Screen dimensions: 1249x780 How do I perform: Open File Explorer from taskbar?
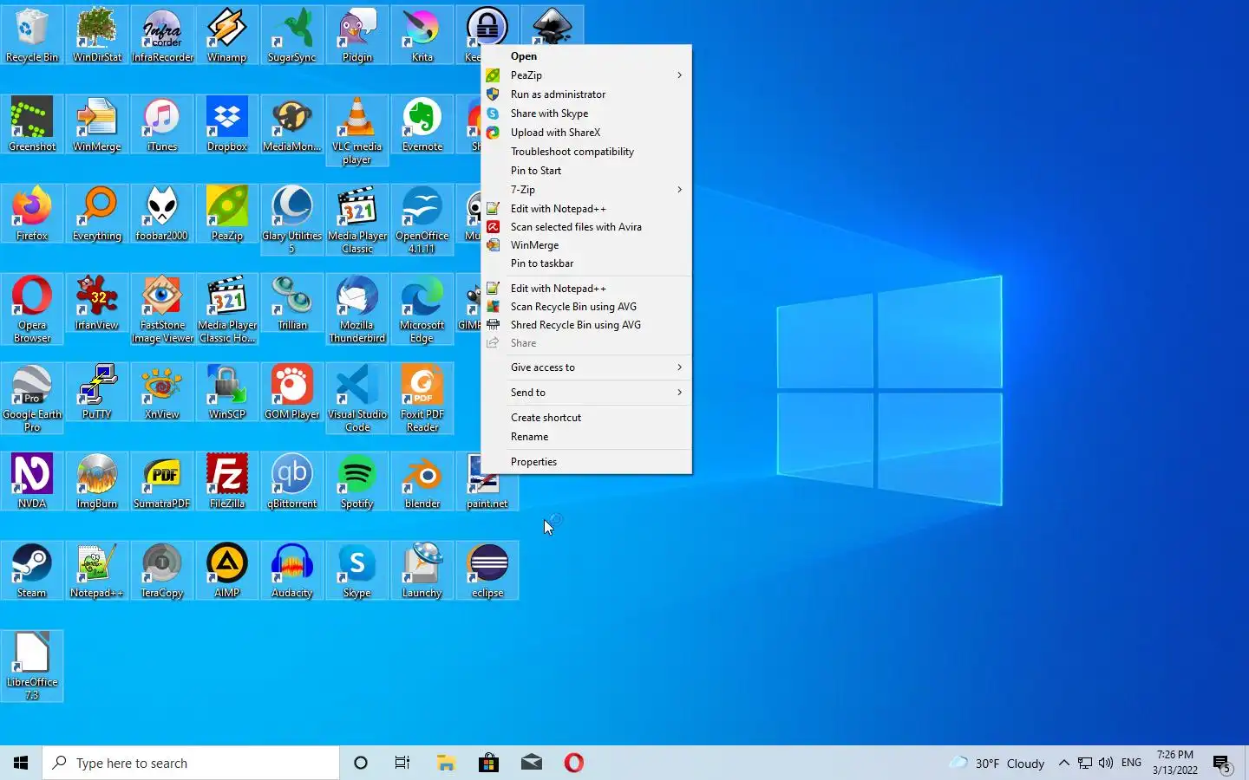click(x=446, y=763)
